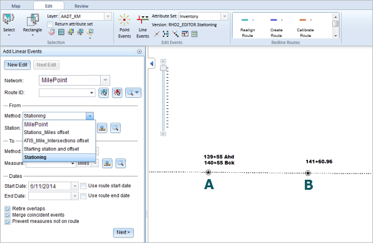
Task: Enable Use route end date
Action: (83, 196)
